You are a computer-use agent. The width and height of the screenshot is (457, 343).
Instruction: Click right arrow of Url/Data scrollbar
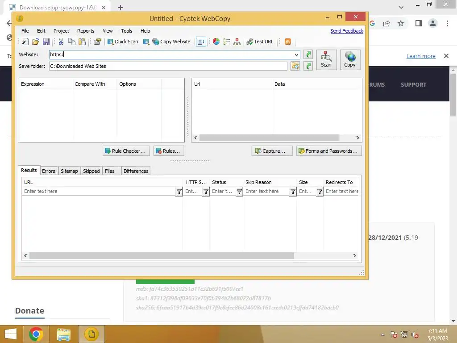357,138
